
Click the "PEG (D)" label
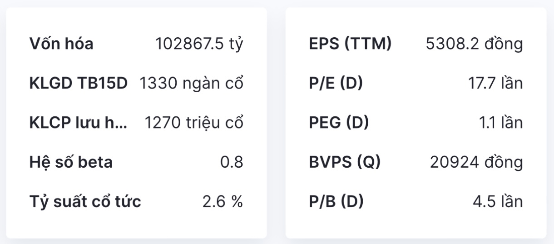338,123
